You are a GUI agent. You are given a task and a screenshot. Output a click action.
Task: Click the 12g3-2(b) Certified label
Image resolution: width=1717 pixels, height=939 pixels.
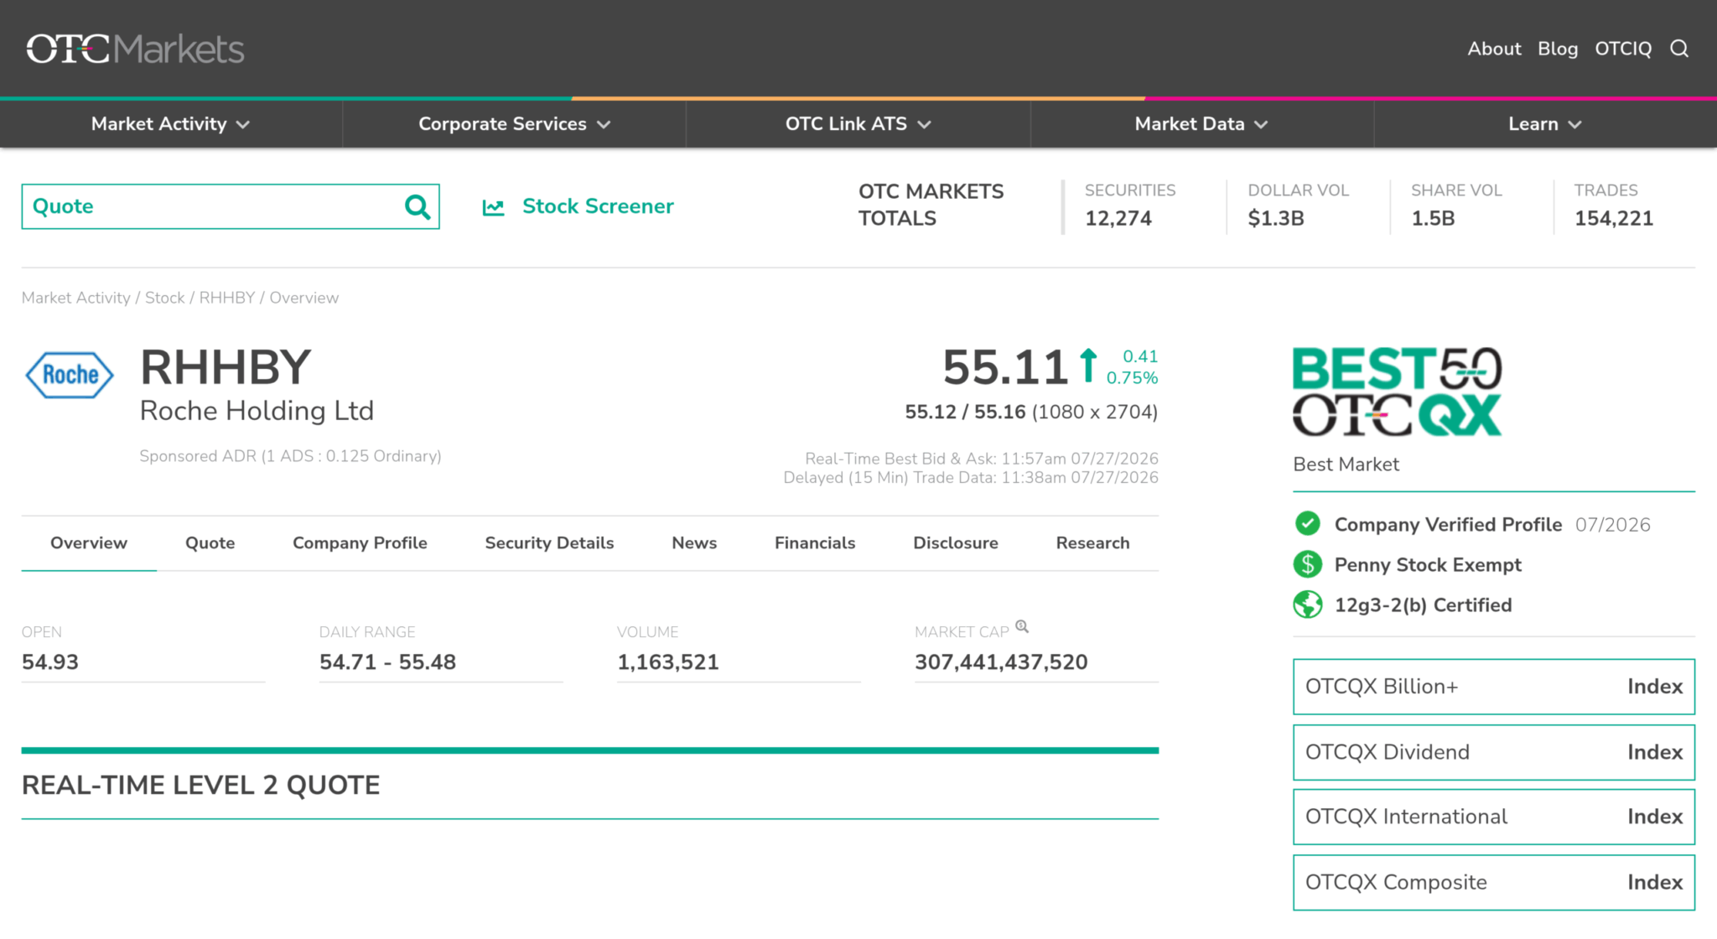coord(1424,605)
